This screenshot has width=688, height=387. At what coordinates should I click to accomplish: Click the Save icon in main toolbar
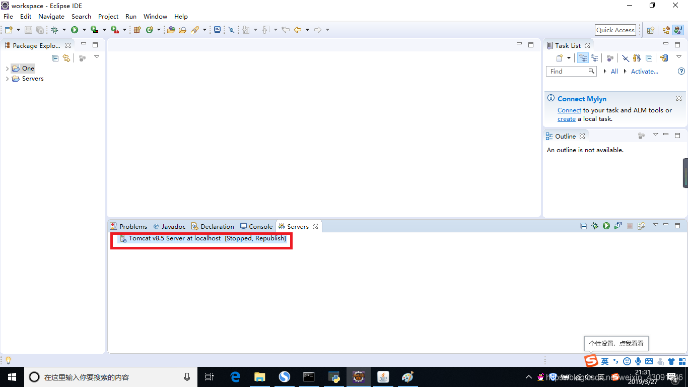(29, 30)
